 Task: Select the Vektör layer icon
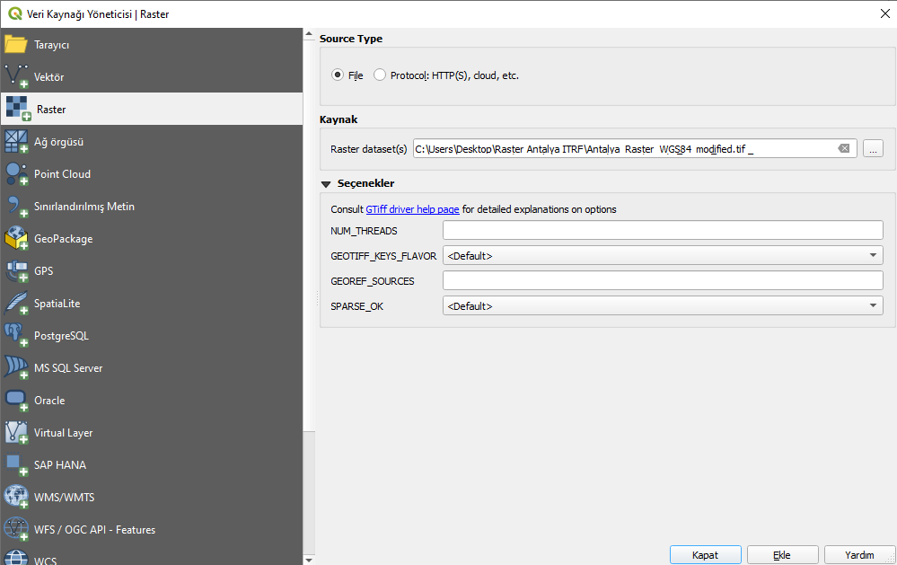(15, 76)
